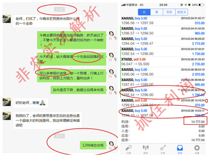Tap the 21:18 chat timestamp label
Viewport: 208px width, 157px height.
point(59,10)
